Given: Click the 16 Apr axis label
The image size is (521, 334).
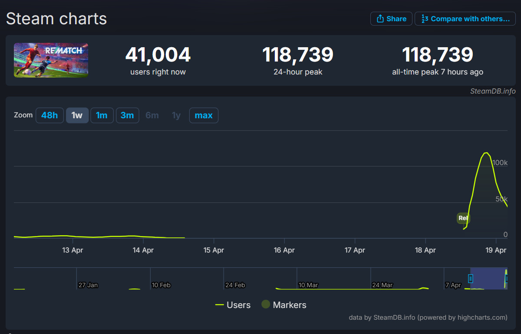Looking at the screenshot, I should pos(284,250).
